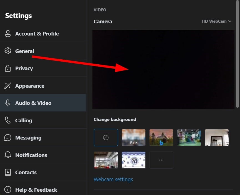Click the Messaging chat bubble icon

pyautogui.click(x=8, y=138)
